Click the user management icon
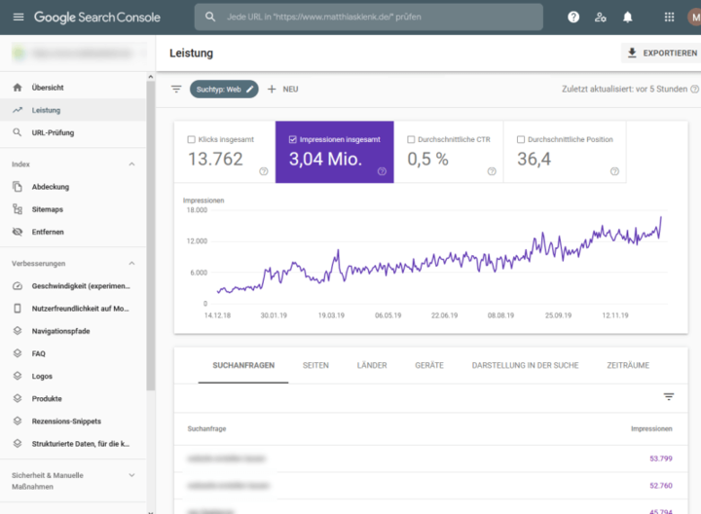 tap(601, 17)
